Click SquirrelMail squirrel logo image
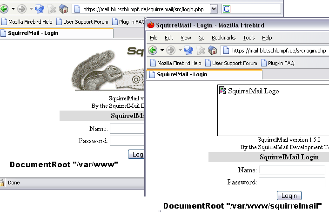Image resolution: width=329 pixels, height=216 pixels. coord(108,70)
